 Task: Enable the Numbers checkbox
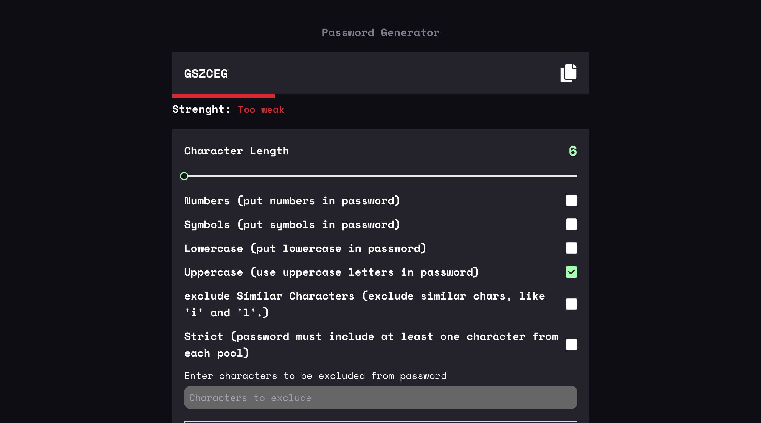coord(571,200)
